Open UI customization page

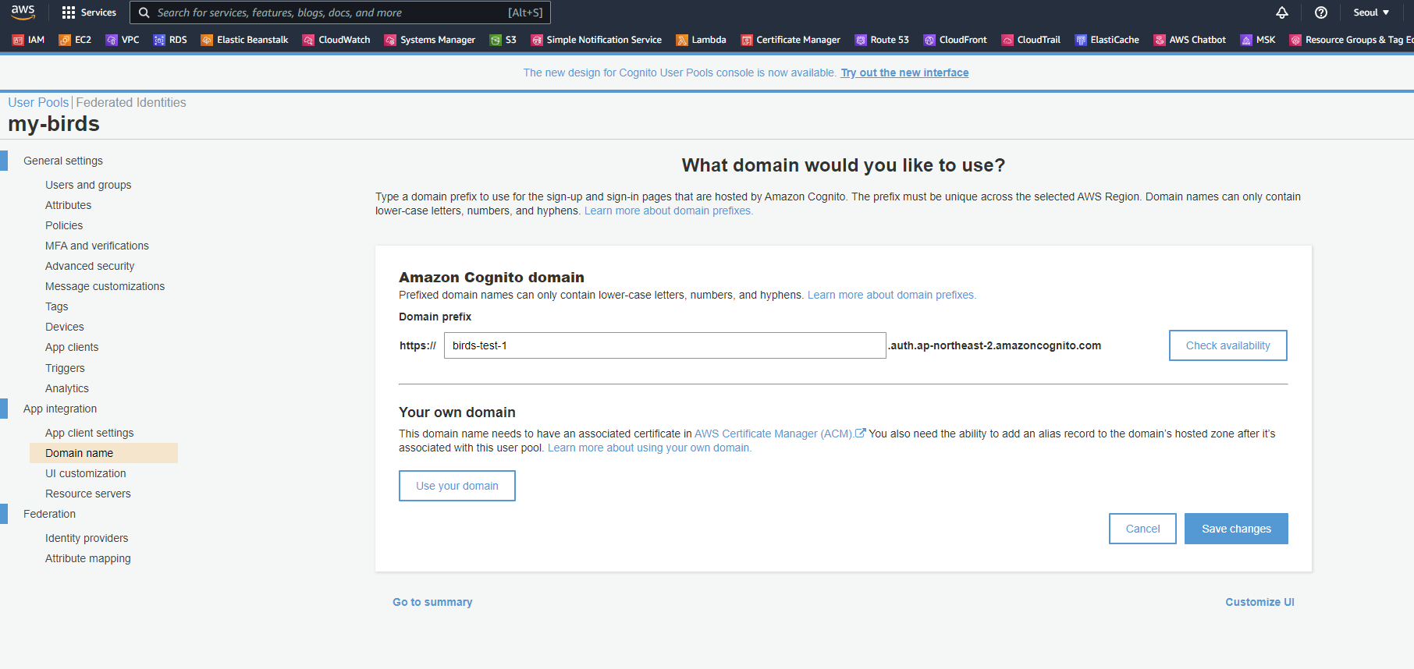(86, 473)
